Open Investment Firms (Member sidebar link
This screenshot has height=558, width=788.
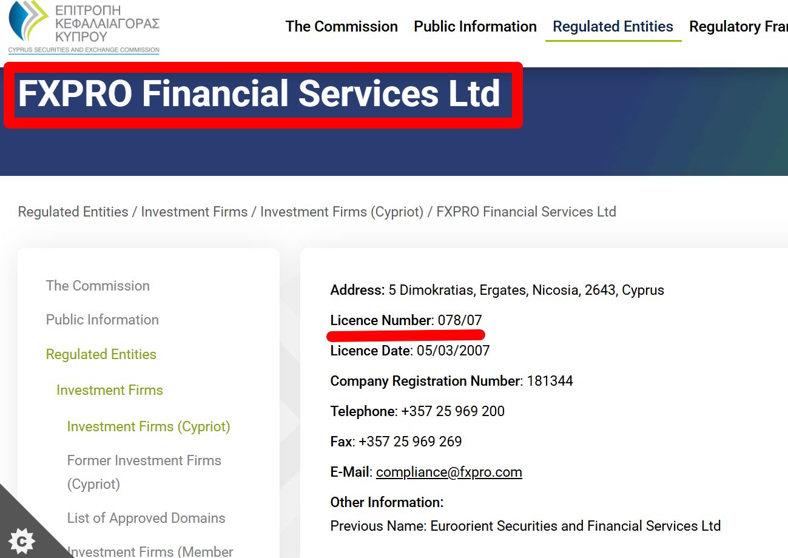150,551
